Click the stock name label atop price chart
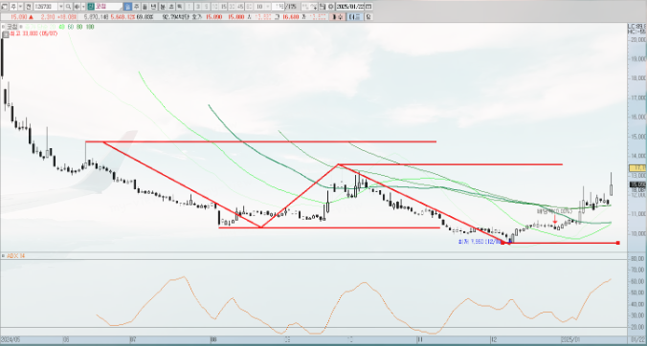This screenshot has height=346, width=647. [11, 27]
